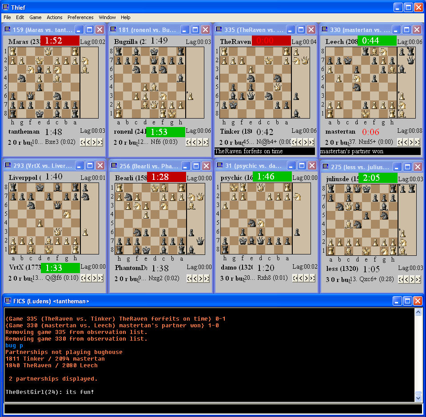Click console scrollbar down arrow
This screenshot has width=426, height=417.
[418, 398]
